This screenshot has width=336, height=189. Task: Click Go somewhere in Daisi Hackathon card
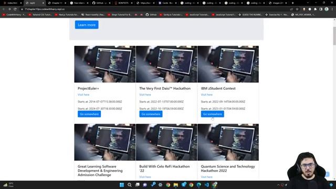coord(151,114)
